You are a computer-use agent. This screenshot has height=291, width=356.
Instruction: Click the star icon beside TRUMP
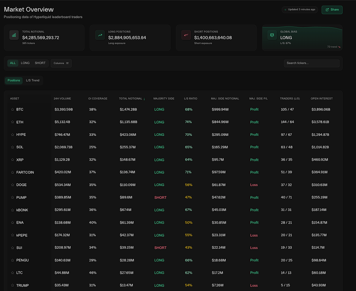tap(13, 285)
